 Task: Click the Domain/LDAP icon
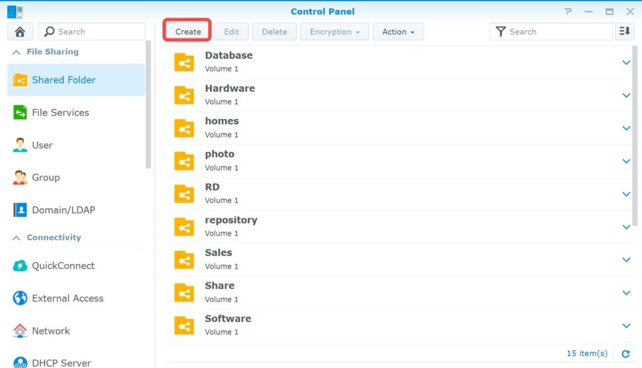[x=20, y=210]
